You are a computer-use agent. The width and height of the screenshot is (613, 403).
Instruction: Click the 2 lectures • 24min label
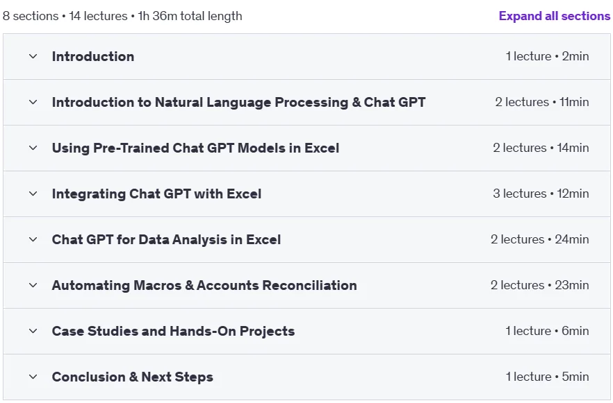coord(539,239)
